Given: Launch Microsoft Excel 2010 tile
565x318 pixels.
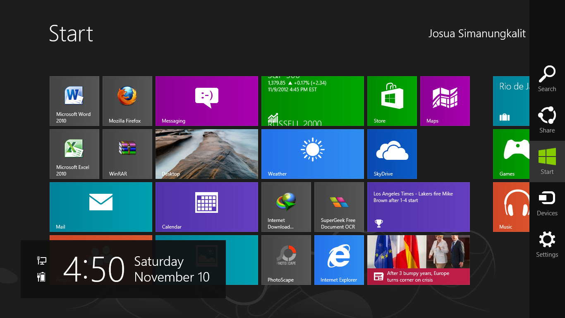Looking at the screenshot, I should (74, 154).
